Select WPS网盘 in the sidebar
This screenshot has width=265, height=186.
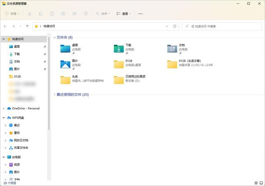pos(18,118)
